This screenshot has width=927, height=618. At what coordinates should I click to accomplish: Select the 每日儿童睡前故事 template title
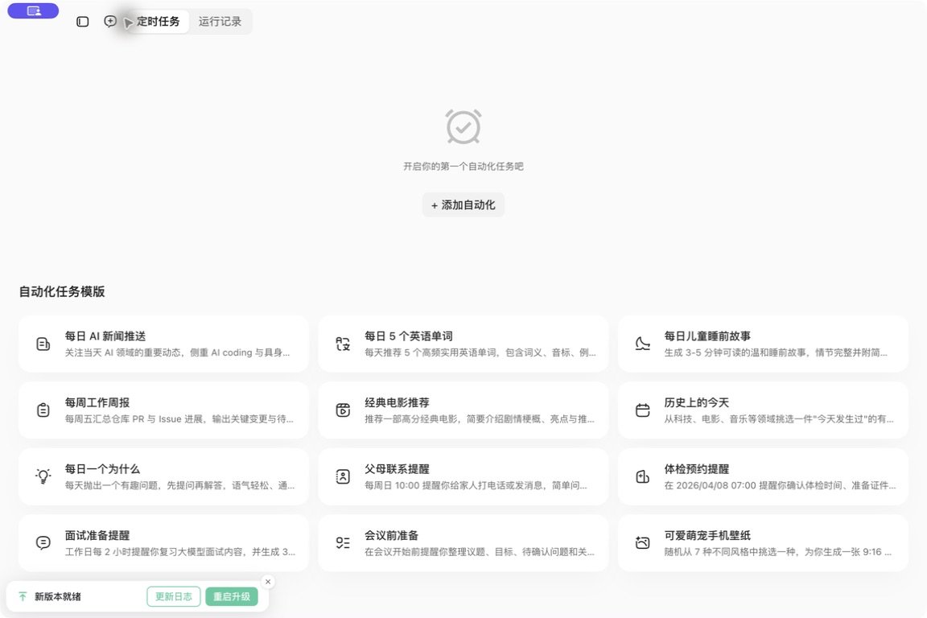(x=707, y=336)
